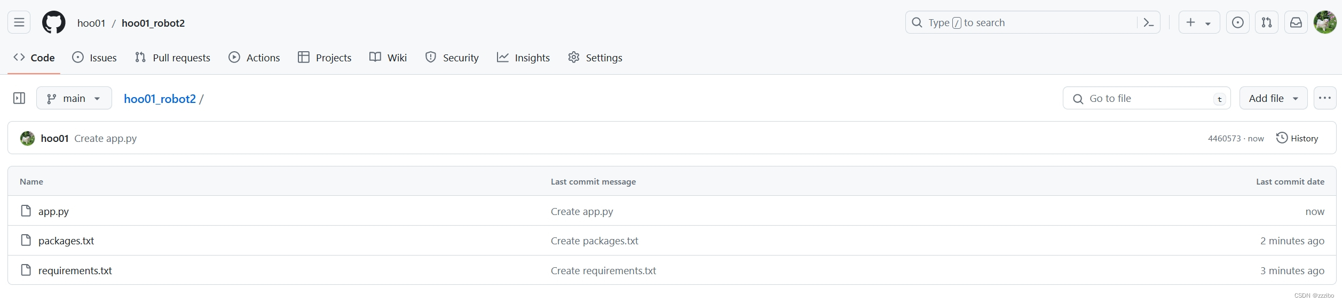Open the requirements.txt file
This screenshot has height=303, width=1342.
75,270
